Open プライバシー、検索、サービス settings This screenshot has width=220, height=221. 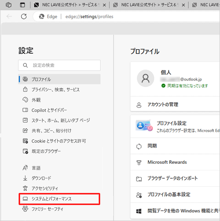59,89
